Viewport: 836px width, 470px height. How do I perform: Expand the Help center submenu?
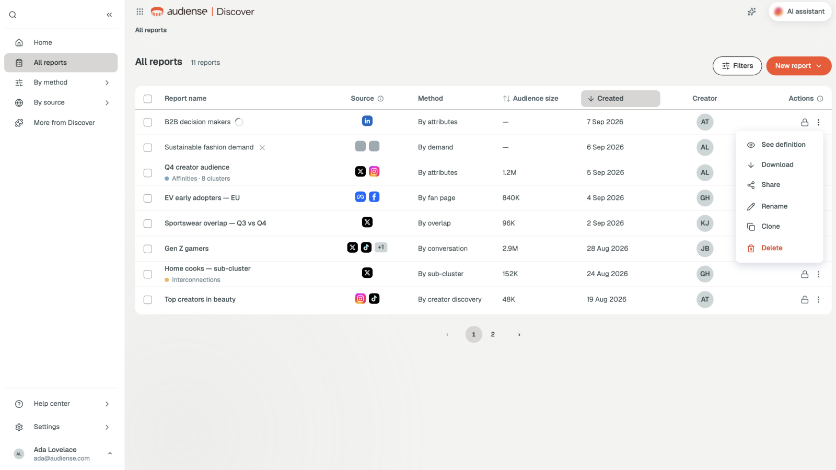pyautogui.click(x=61, y=404)
